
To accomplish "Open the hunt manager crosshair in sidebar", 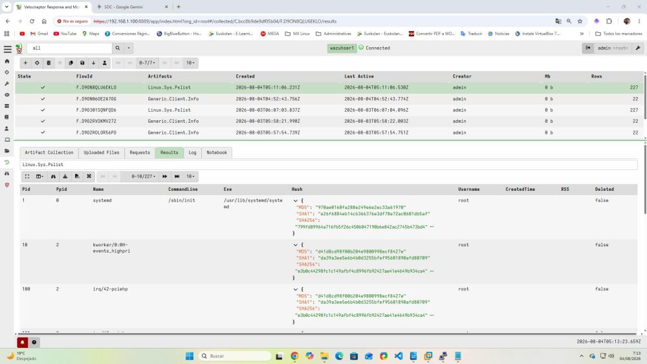I will point(7,72).
